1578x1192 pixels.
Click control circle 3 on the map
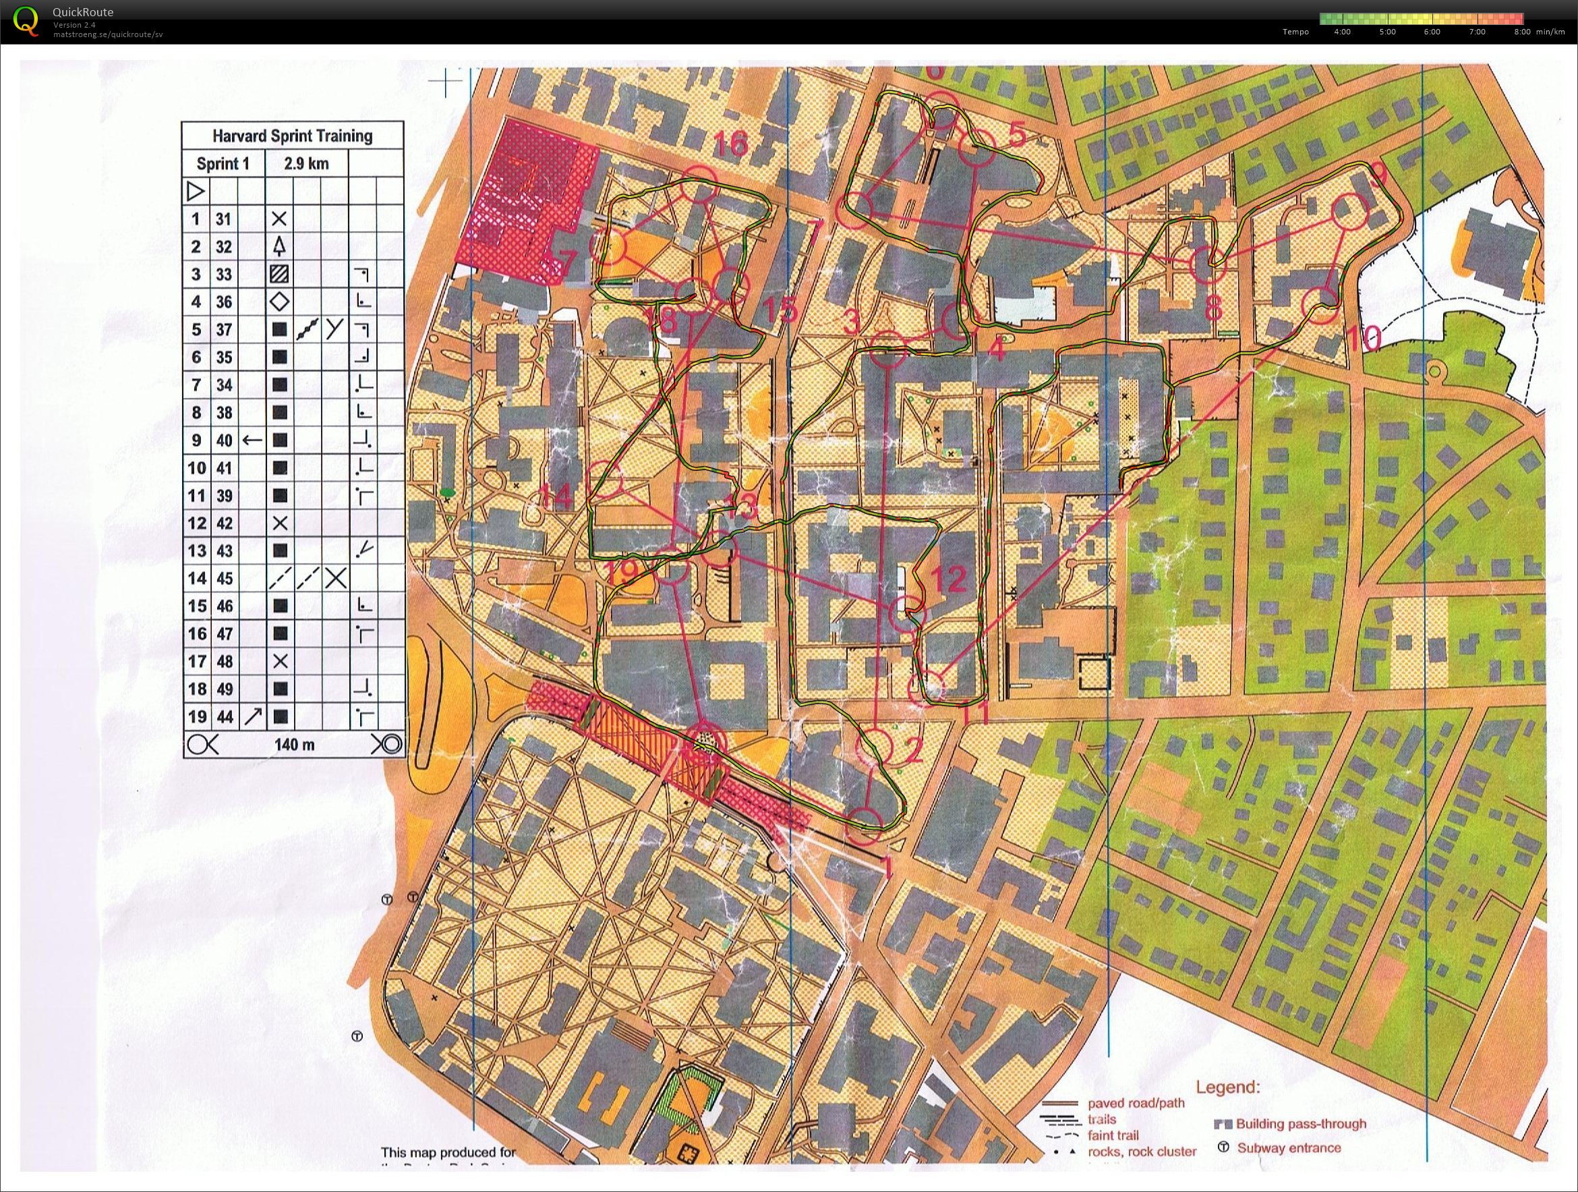click(x=889, y=349)
